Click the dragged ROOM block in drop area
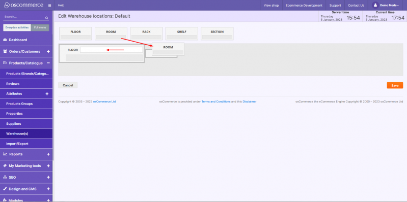 click(168, 49)
